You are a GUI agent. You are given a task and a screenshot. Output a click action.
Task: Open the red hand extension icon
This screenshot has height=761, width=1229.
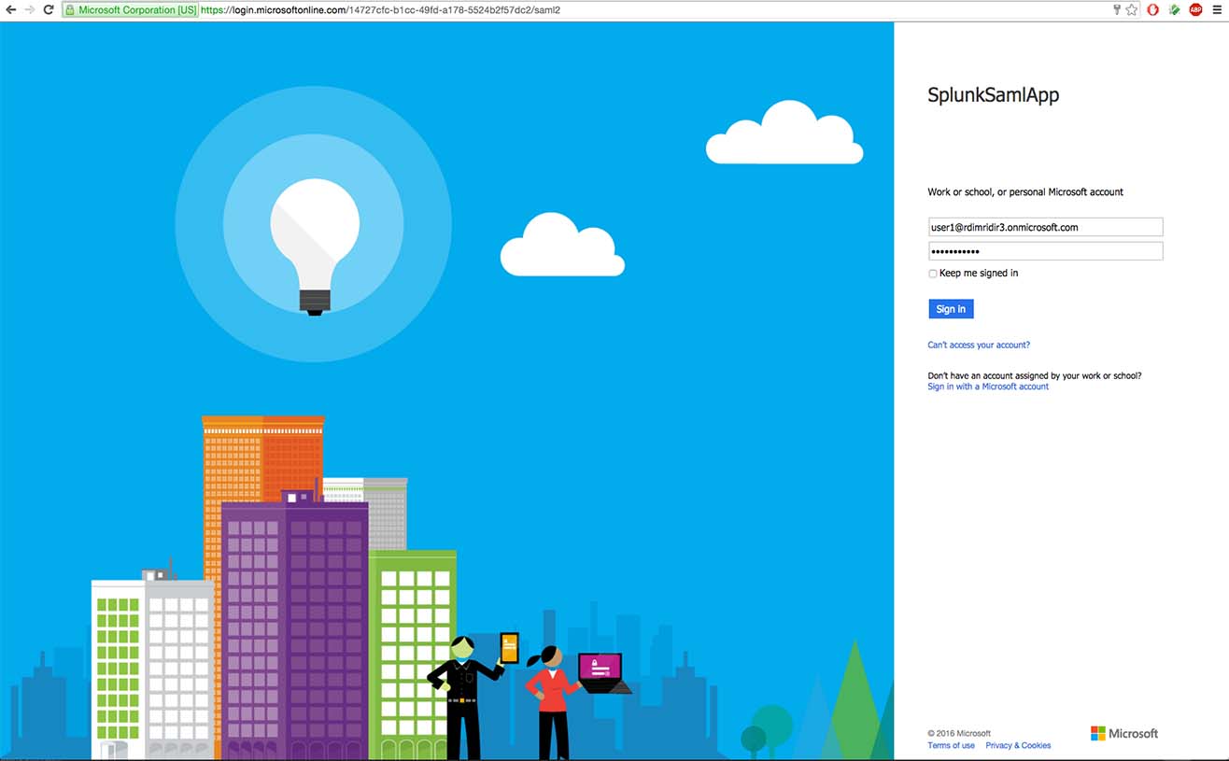[1153, 9]
